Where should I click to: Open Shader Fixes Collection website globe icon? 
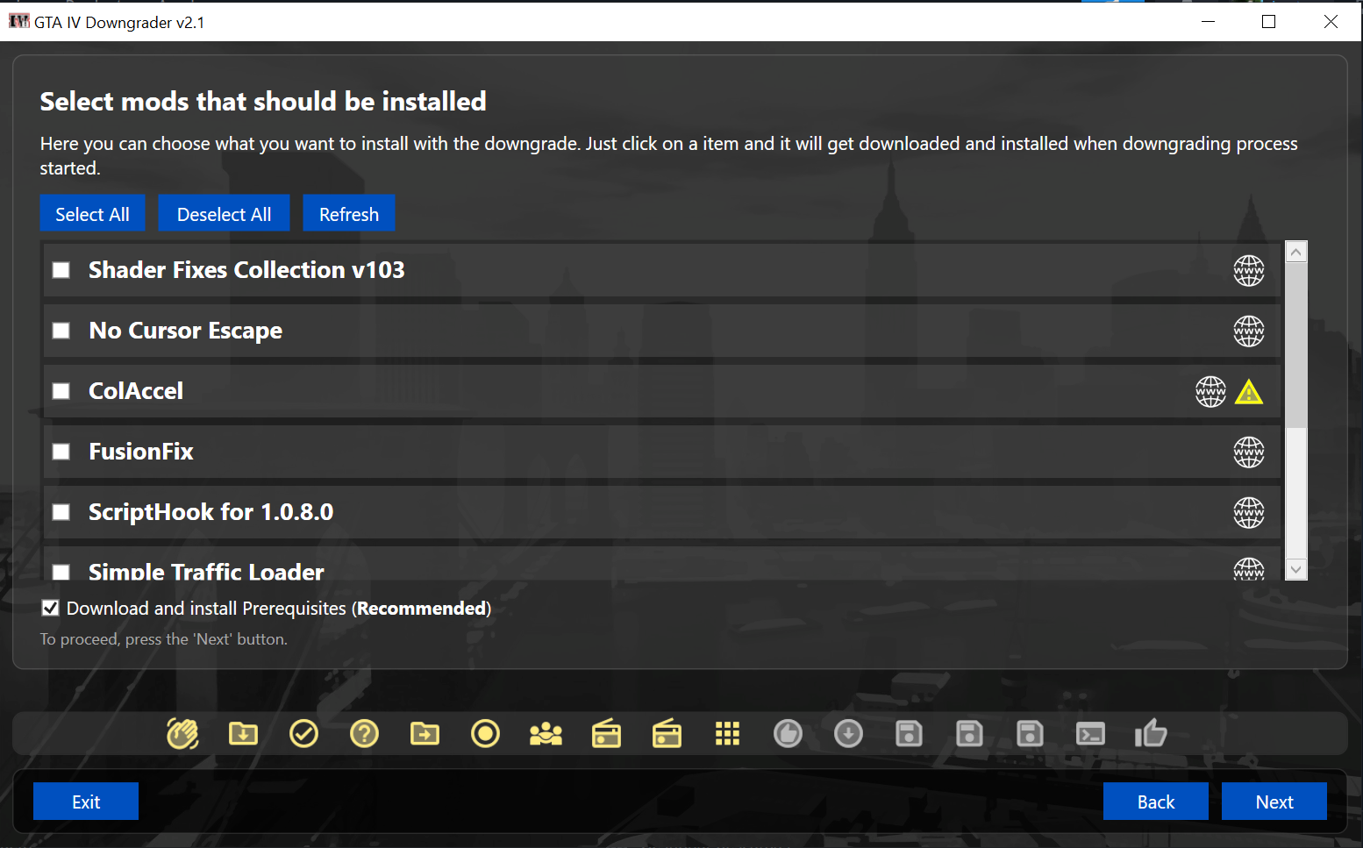pos(1249,270)
